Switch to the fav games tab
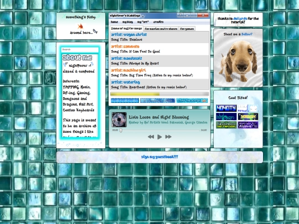 pos(187,29)
